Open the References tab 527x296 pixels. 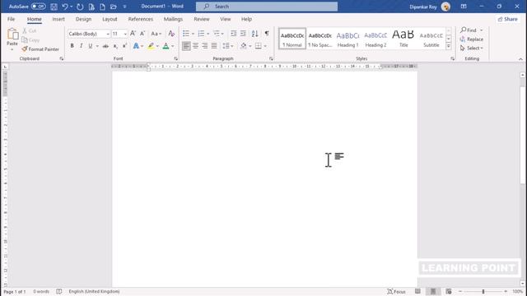pos(141,19)
